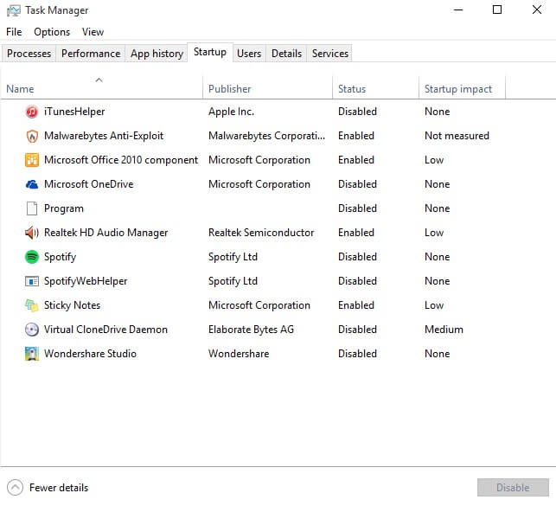
Task: Click the Realtek HD Audio speaker icon
Action: [x=31, y=233]
